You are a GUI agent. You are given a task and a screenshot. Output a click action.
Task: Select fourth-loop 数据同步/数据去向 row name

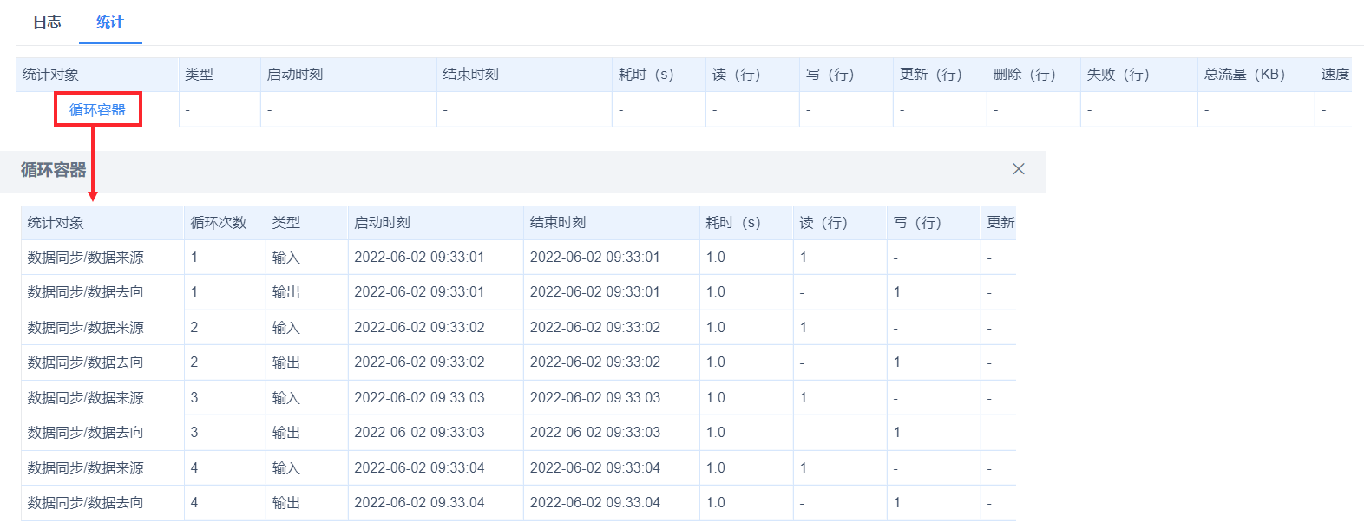[x=86, y=503]
